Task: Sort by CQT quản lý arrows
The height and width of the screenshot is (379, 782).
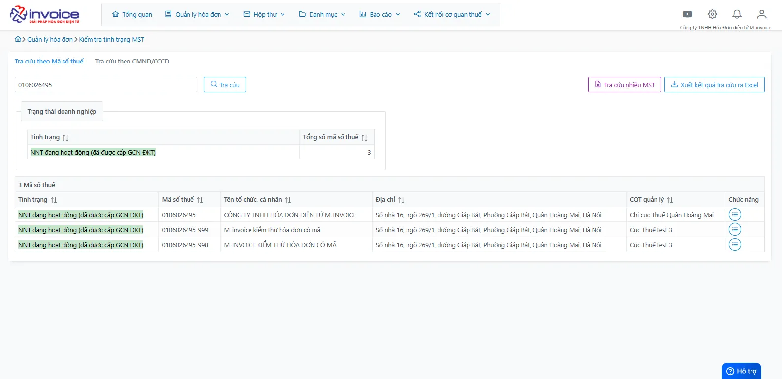Action: 670,200
